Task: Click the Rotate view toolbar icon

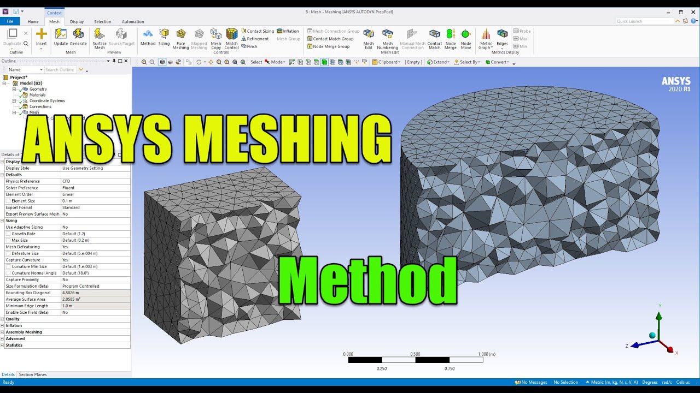Action: pos(199,62)
